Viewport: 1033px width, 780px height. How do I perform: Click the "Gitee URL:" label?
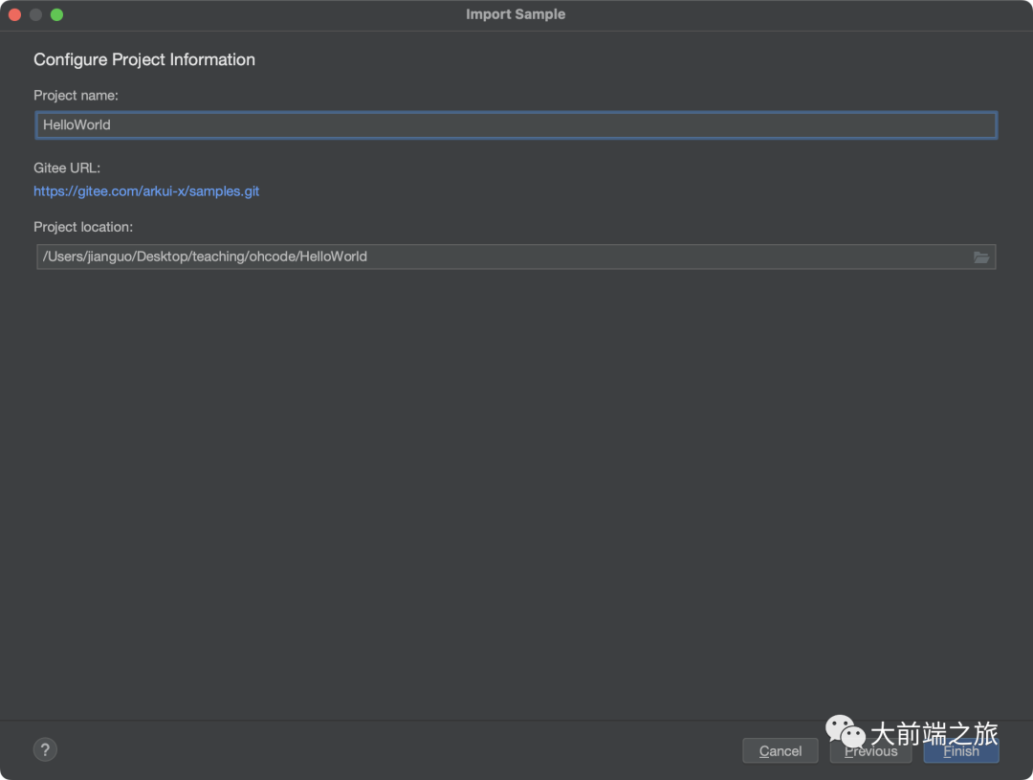pos(67,168)
